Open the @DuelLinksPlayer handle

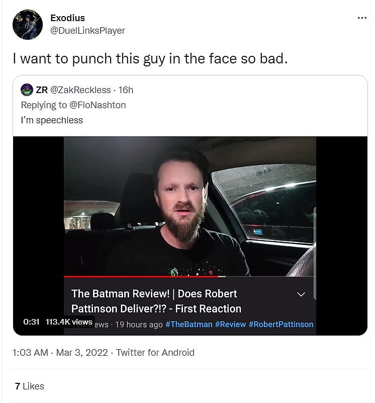pyautogui.click(x=87, y=31)
